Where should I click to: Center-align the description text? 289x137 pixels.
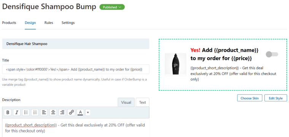pos(53,112)
